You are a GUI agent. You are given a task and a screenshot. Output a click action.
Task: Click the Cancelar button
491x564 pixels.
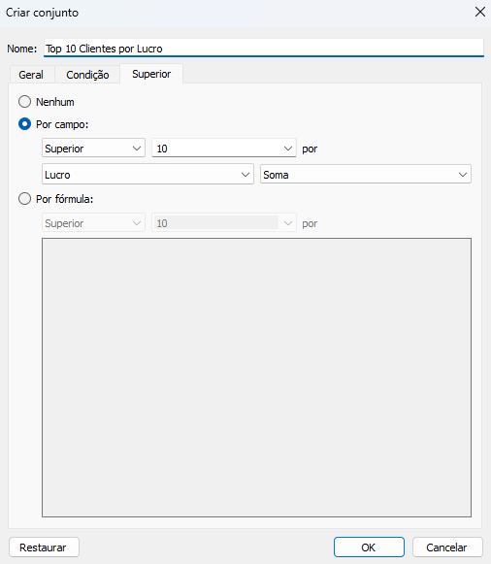447,547
